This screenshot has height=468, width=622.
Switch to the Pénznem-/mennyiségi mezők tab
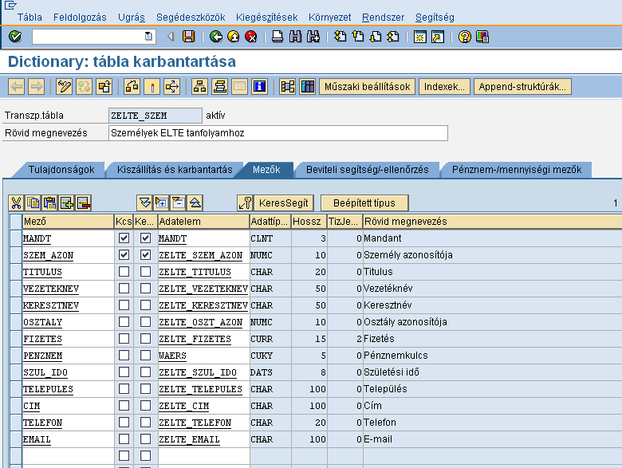coord(517,170)
